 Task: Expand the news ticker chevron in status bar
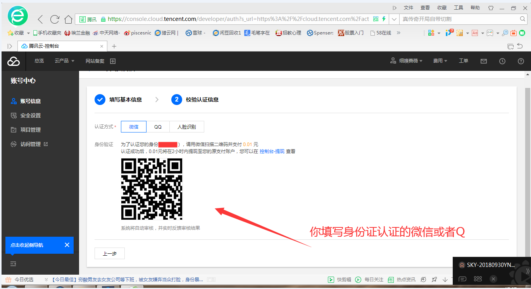pyautogui.click(x=47, y=279)
